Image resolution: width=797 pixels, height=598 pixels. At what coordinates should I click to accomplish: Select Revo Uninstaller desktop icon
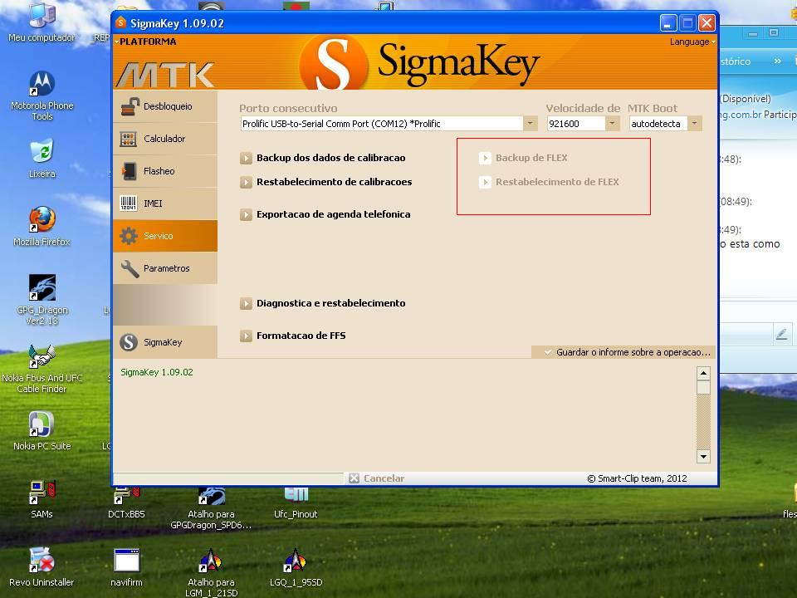42,567
